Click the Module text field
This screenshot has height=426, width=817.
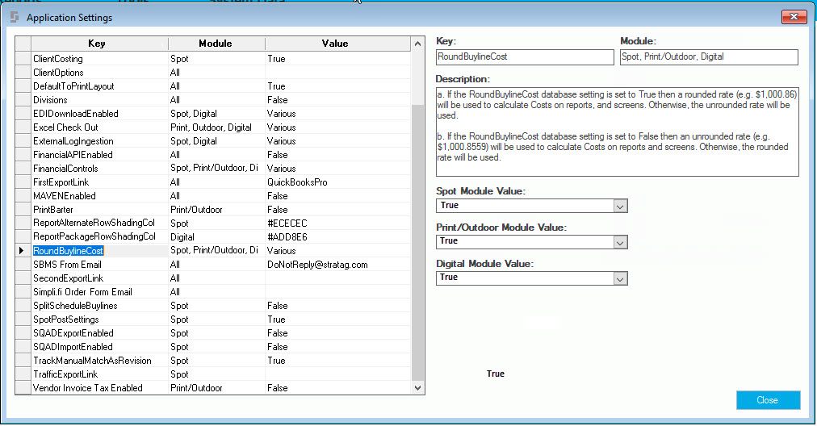(709, 56)
